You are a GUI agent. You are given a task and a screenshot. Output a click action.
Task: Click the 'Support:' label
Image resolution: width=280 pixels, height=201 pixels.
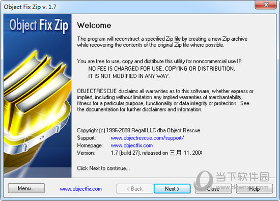coord(86,138)
